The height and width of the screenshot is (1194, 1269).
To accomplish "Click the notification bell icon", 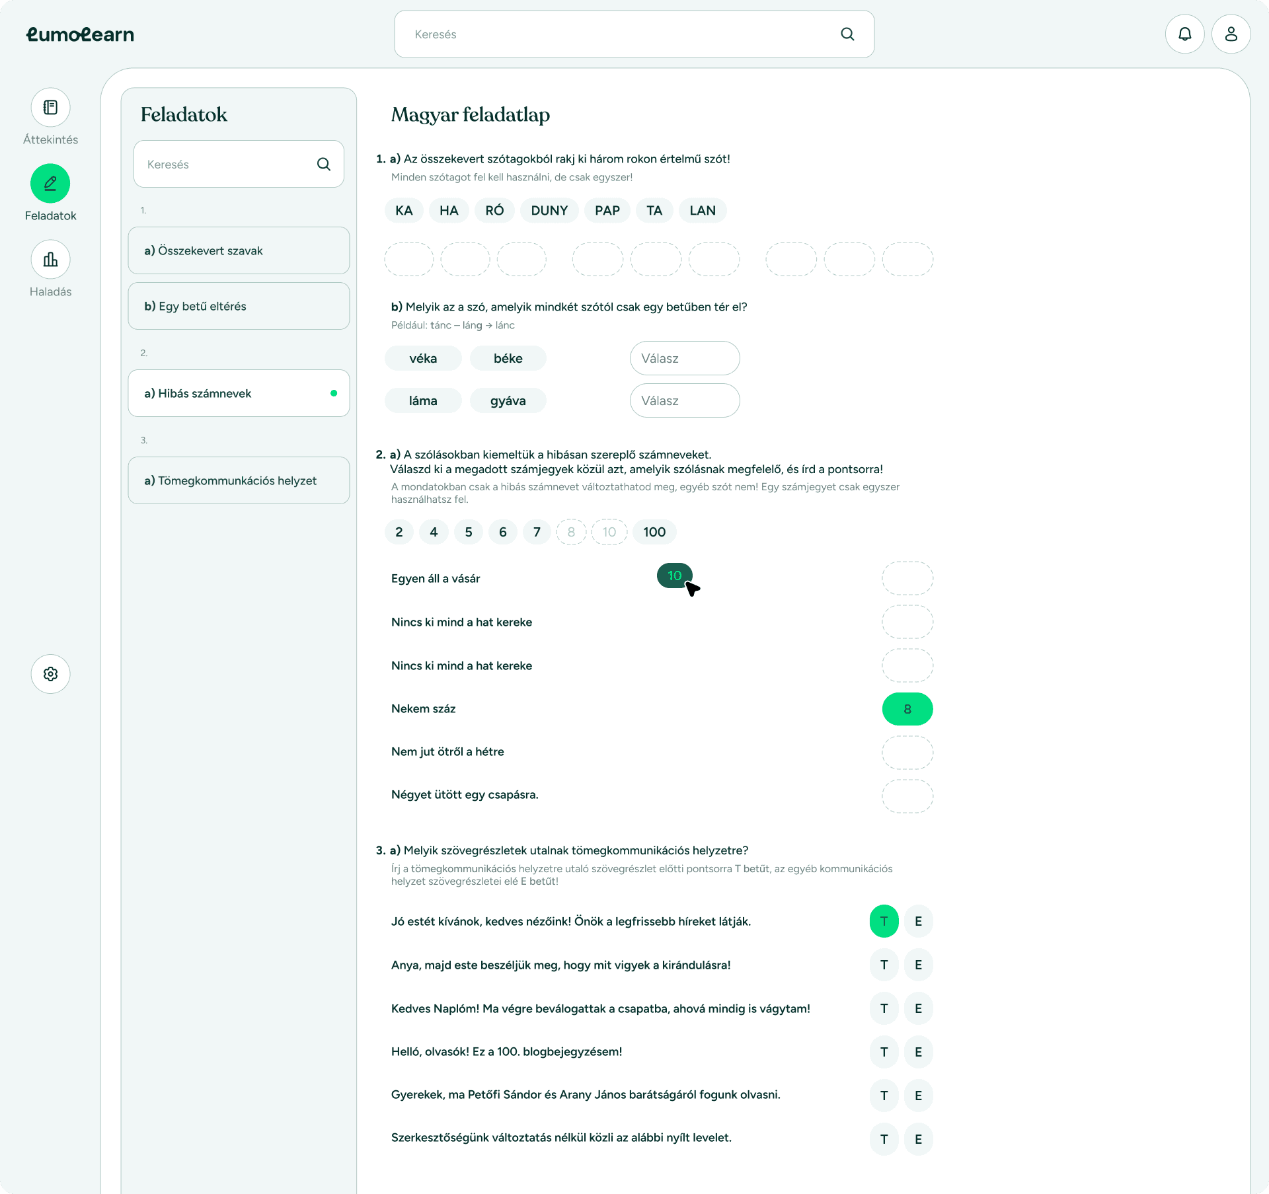I will pyautogui.click(x=1184, y=34).
